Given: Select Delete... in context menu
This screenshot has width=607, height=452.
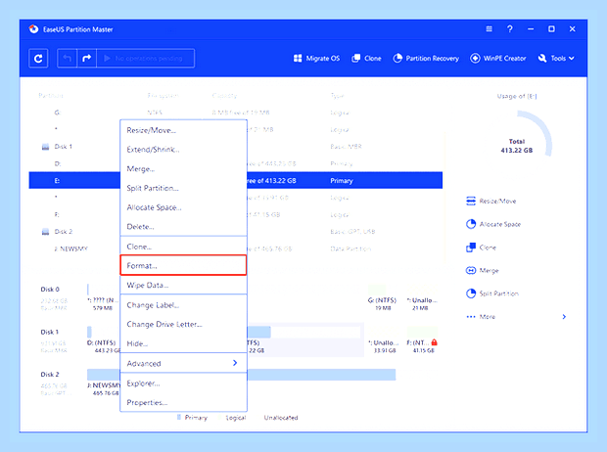Looking at the screenshot, I should pyautogui.click(x=183, y=227).
